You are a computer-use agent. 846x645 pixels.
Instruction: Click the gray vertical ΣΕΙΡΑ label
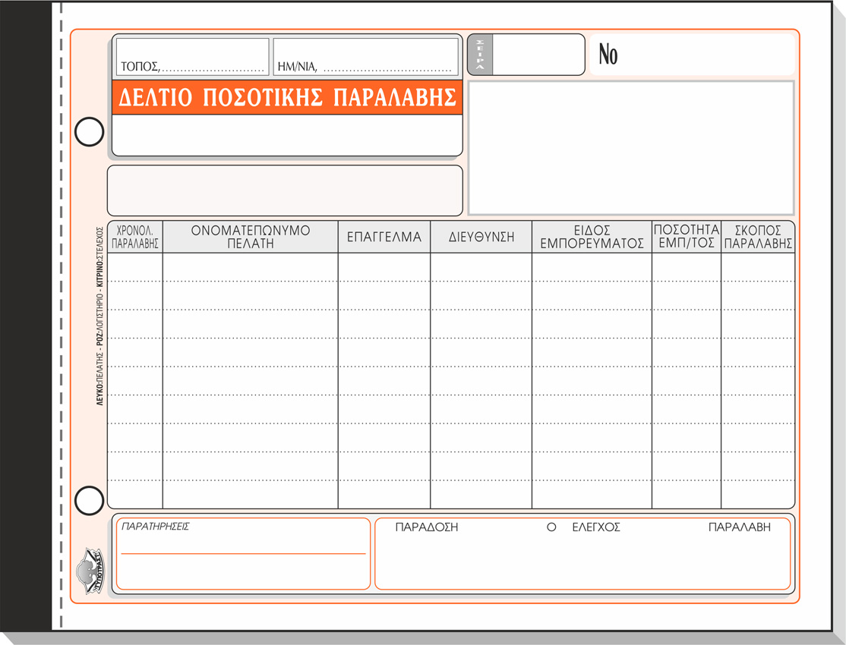[480, 55]
